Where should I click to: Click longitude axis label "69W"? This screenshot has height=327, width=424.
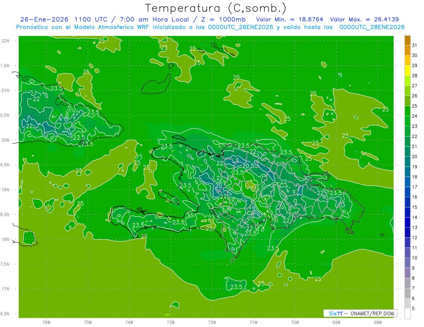pos(336,322)
